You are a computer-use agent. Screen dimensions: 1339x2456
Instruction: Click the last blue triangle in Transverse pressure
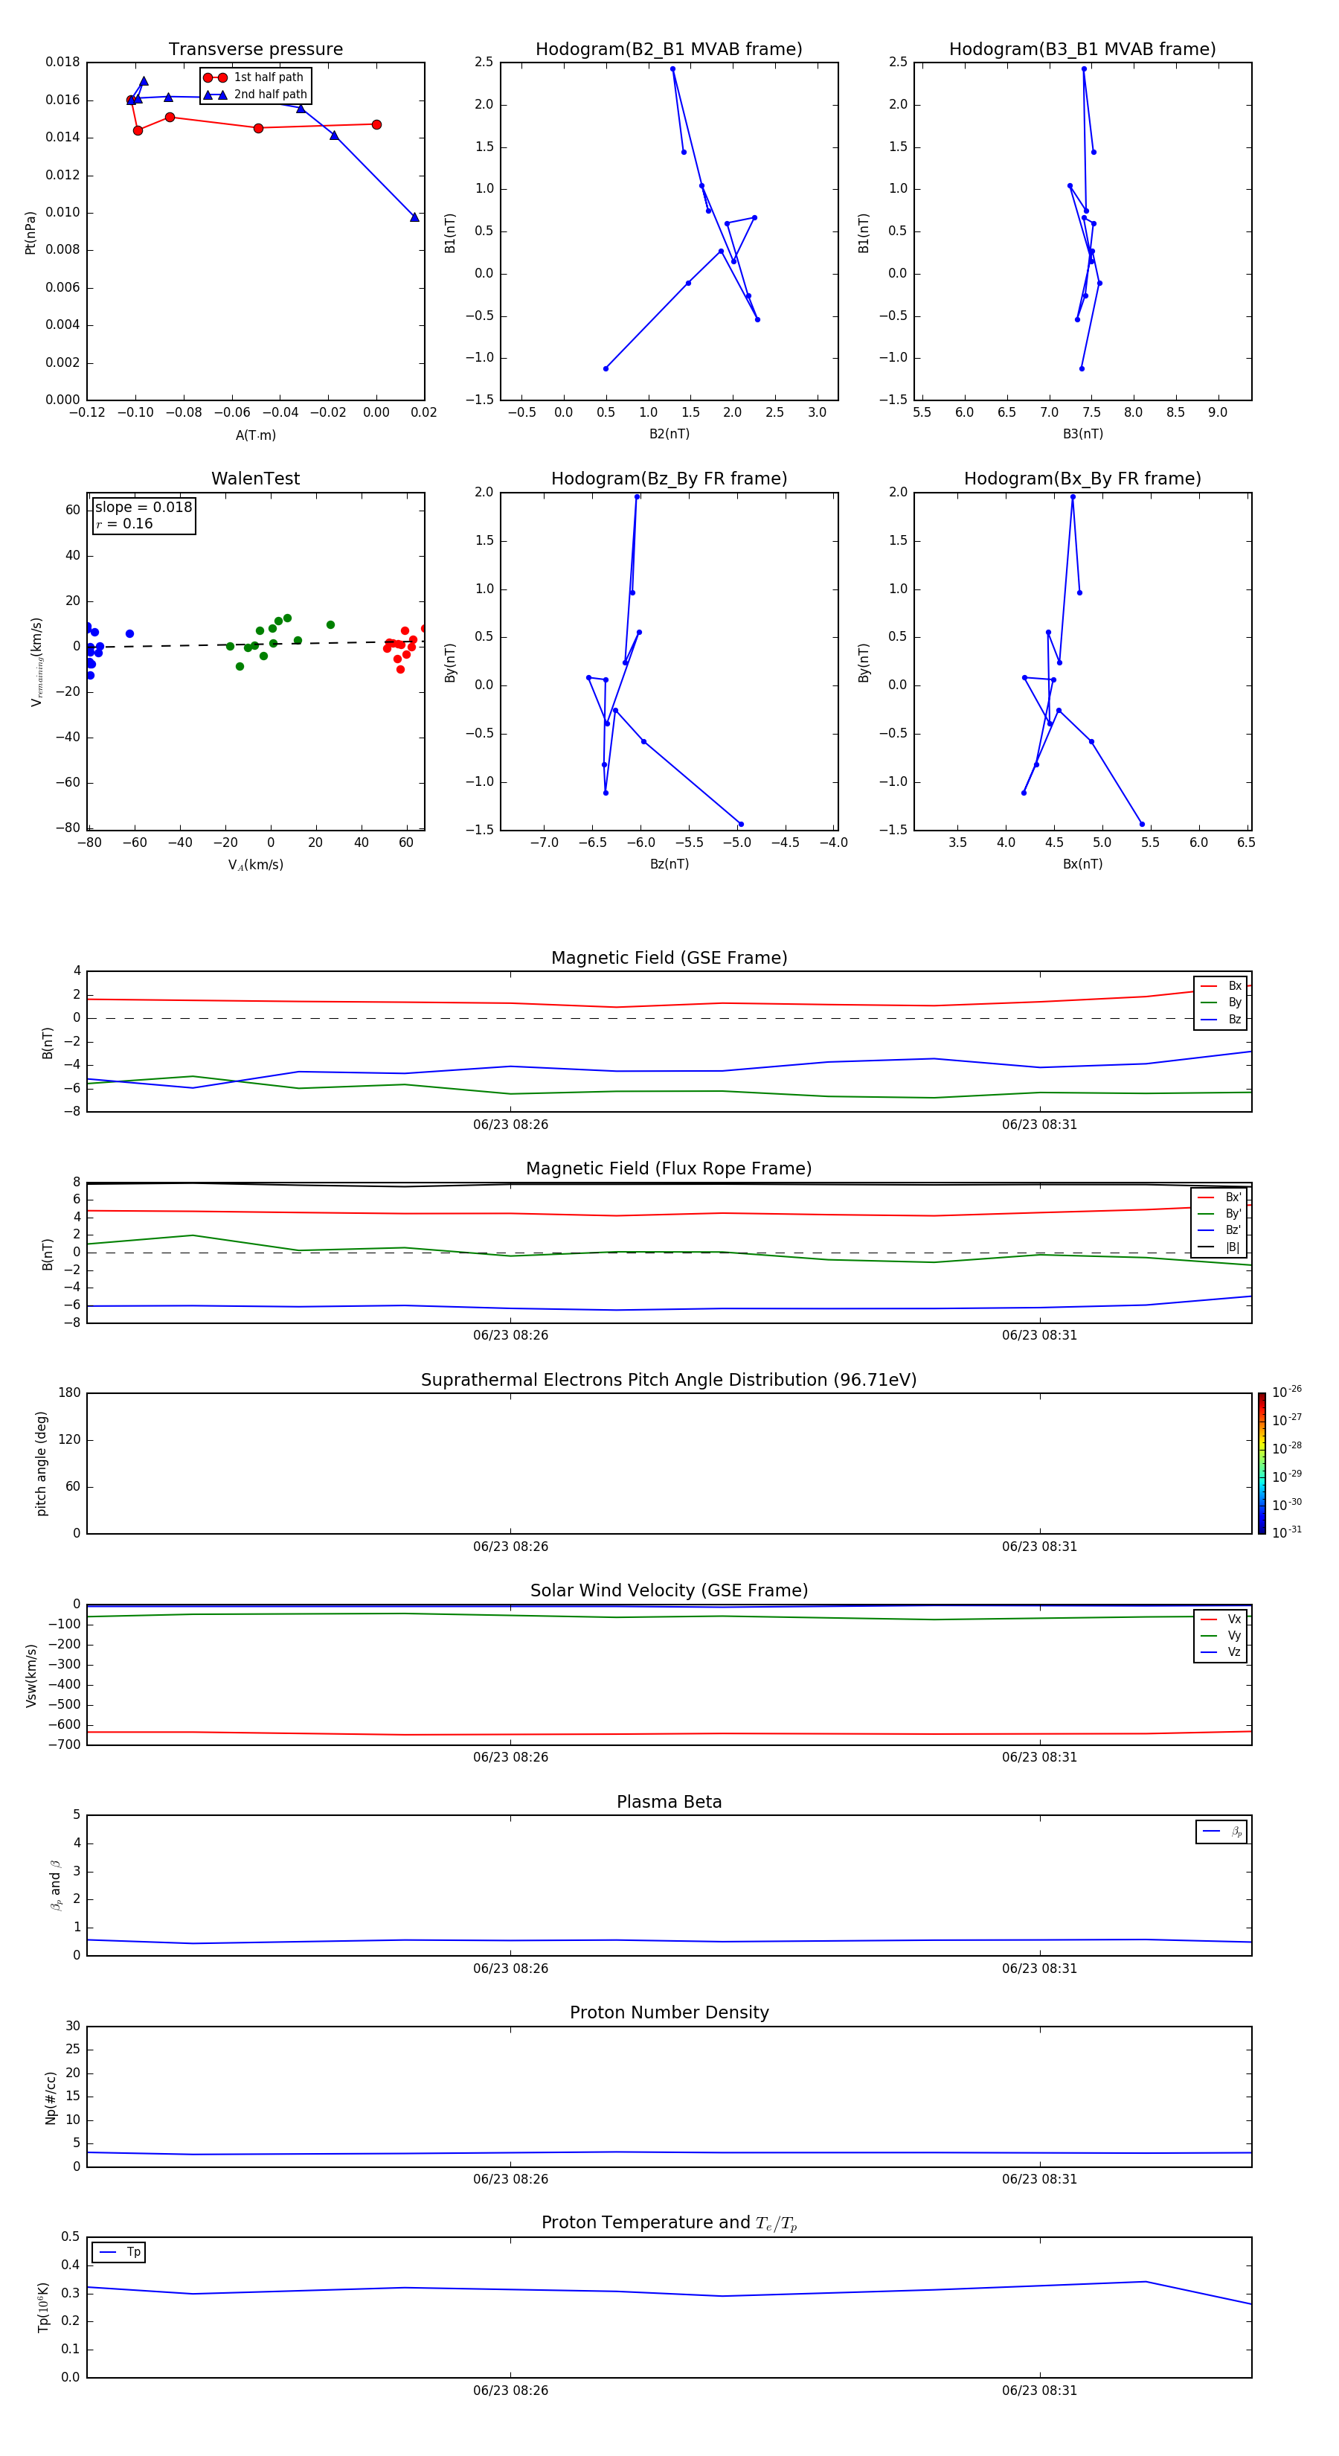[x=414, y=217]
